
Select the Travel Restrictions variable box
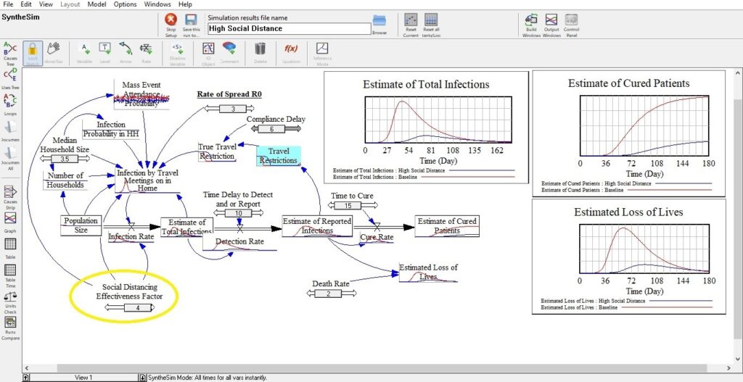click(x=279, y=156)
